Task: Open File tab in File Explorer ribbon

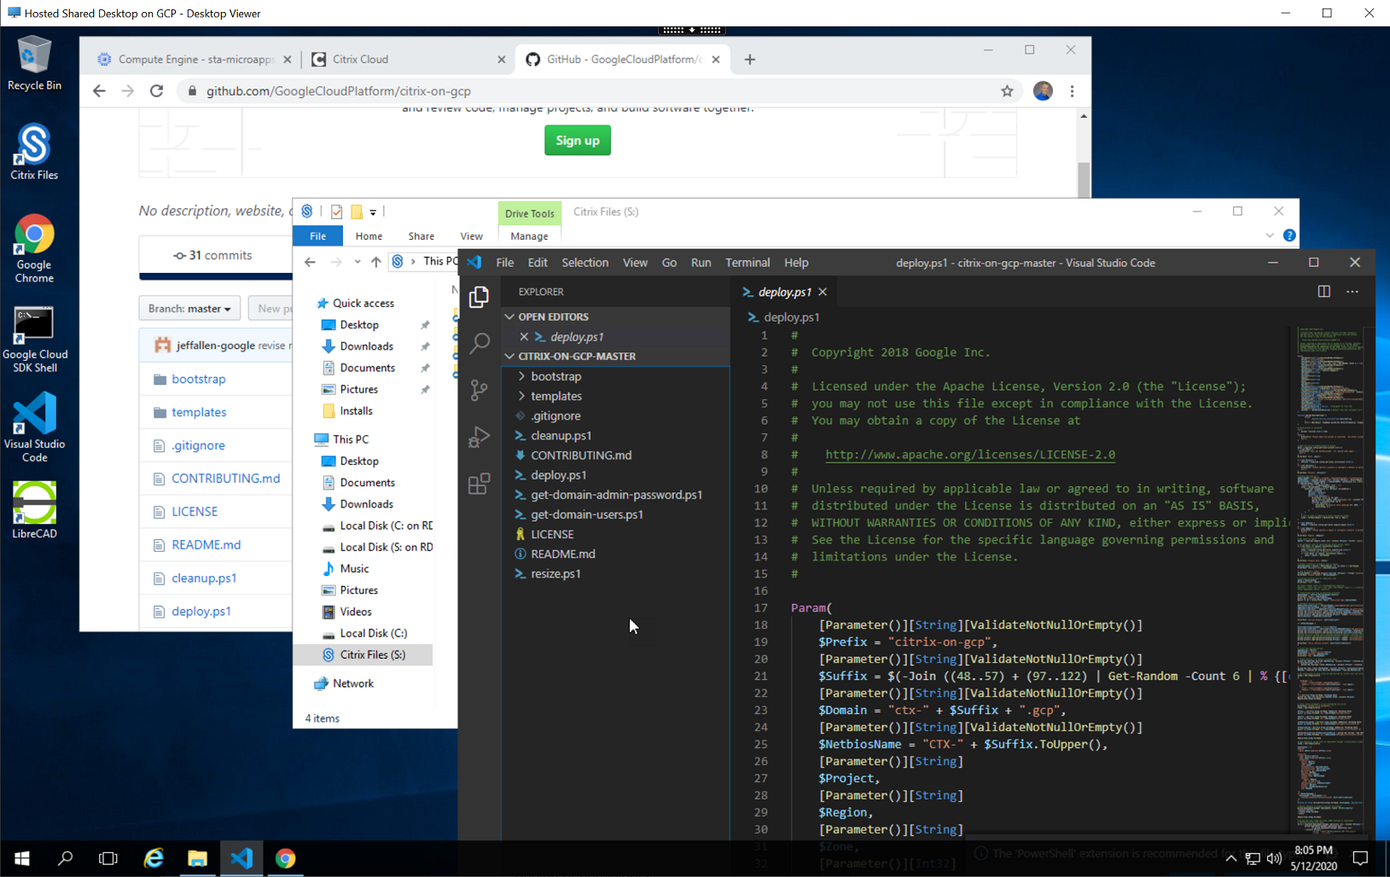Action: [317, 236]
